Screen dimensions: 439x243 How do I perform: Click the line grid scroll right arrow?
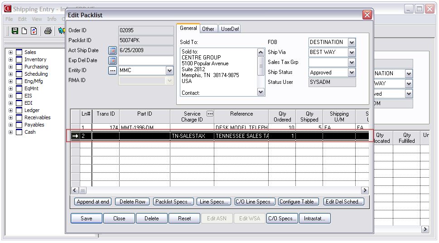pyautogui.click(x=365, y=190)
